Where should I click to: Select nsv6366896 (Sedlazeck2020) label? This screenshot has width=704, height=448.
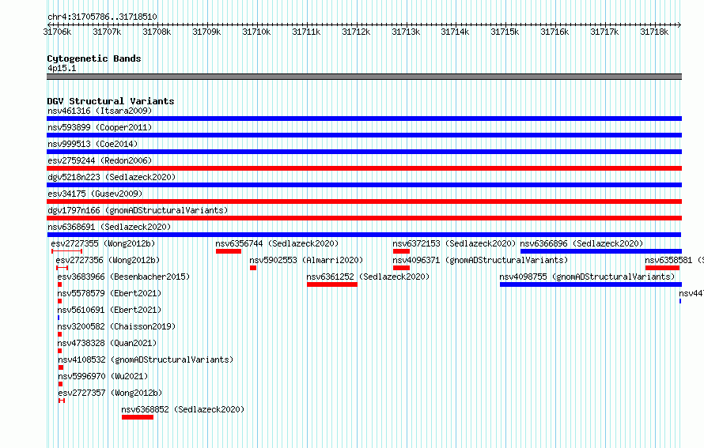click(581, 243)
